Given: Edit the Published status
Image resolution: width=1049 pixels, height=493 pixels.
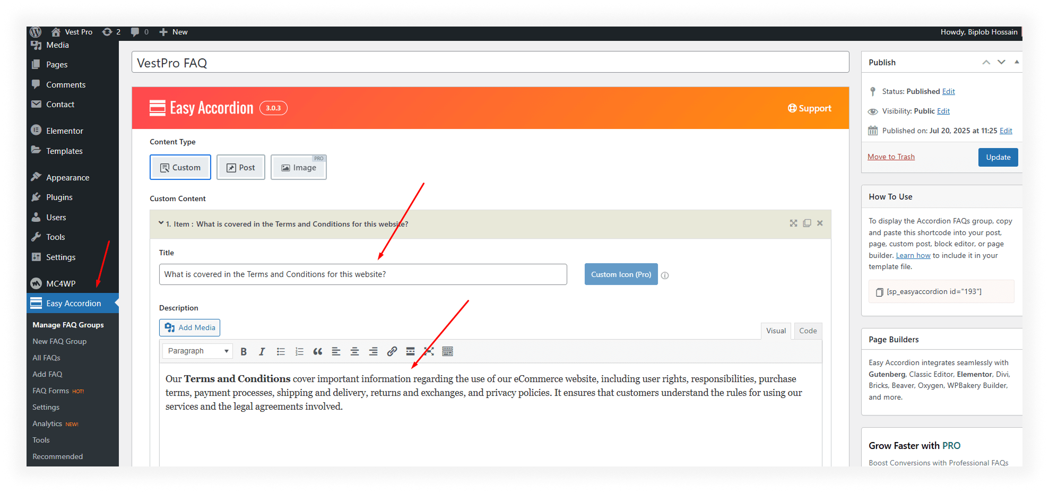Looking at the screenshot, I should (x=948, y=92).
